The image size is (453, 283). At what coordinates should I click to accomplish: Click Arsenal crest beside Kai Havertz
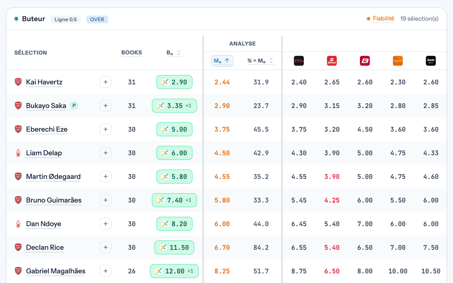click(x=18, y=82)
